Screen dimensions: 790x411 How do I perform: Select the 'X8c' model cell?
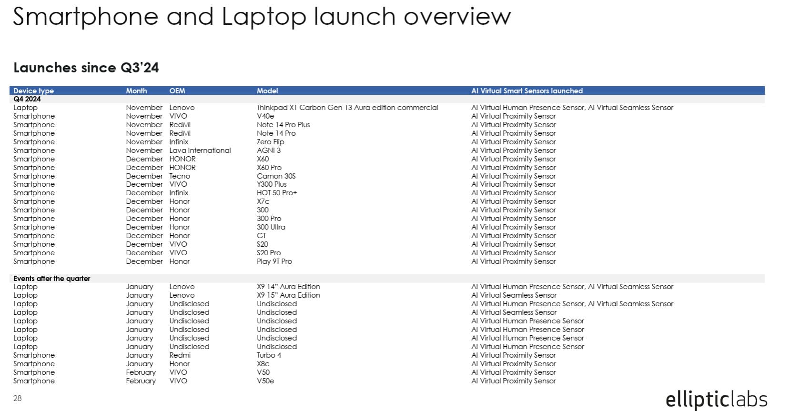(263, 364)
